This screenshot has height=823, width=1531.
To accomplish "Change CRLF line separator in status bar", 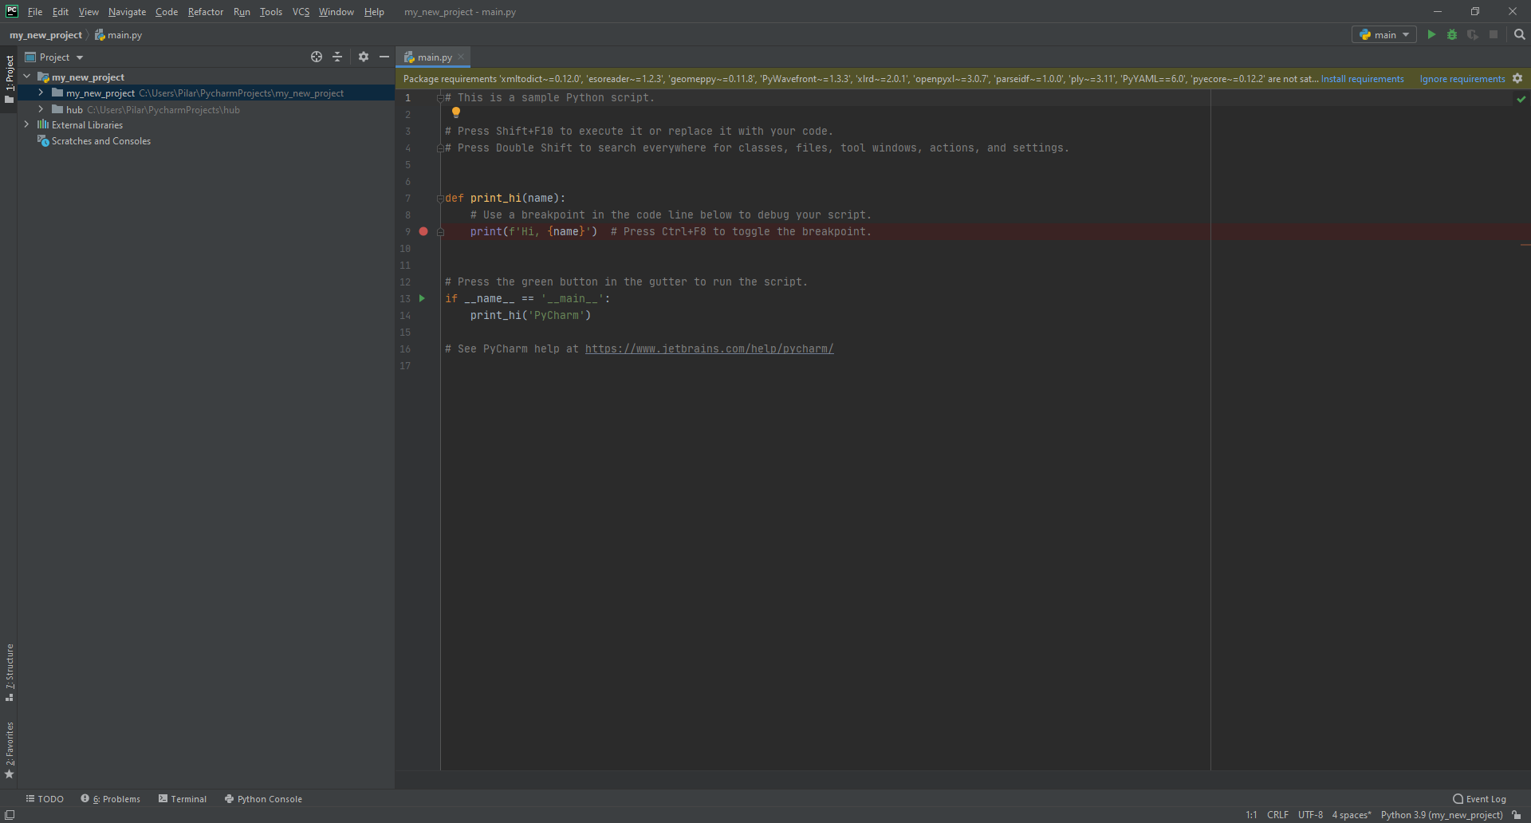I will 1277,814.
